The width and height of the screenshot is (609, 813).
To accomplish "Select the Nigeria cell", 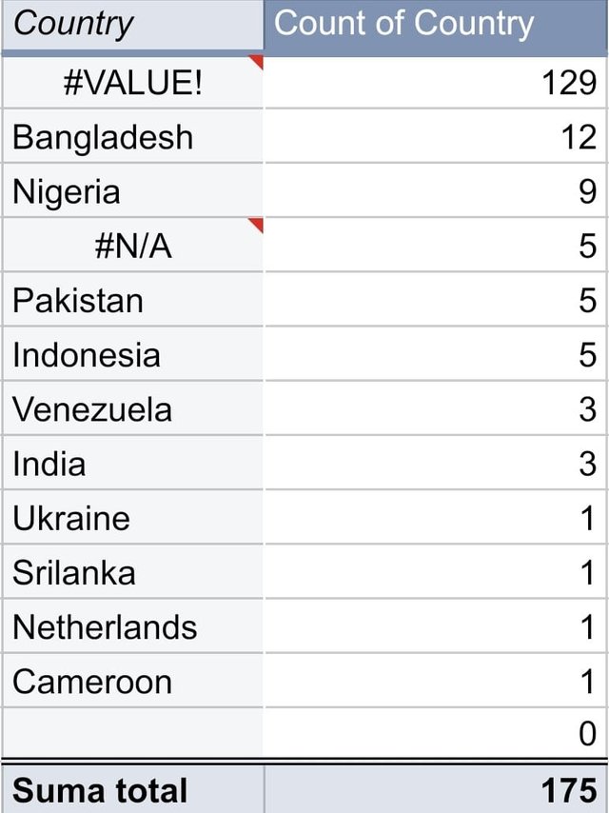I will point(132,191).
